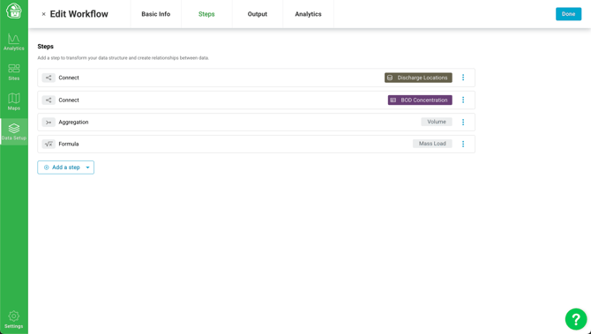The image size is (591, 334).
Task: Click the database icon in Discharge Locations tag
Action: pos(390,78)
